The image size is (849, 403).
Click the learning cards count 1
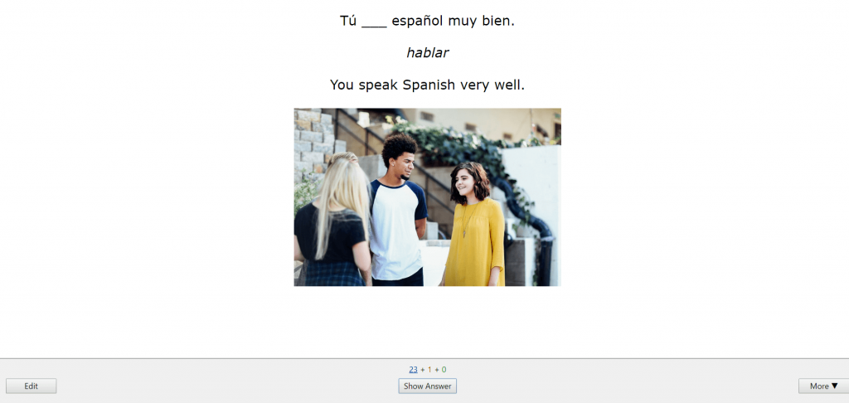(429, 369)
